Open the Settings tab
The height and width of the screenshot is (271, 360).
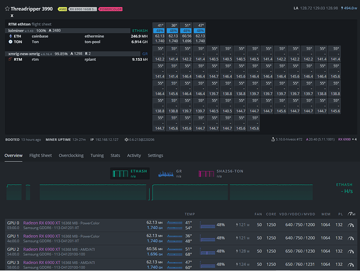point(156,156)
